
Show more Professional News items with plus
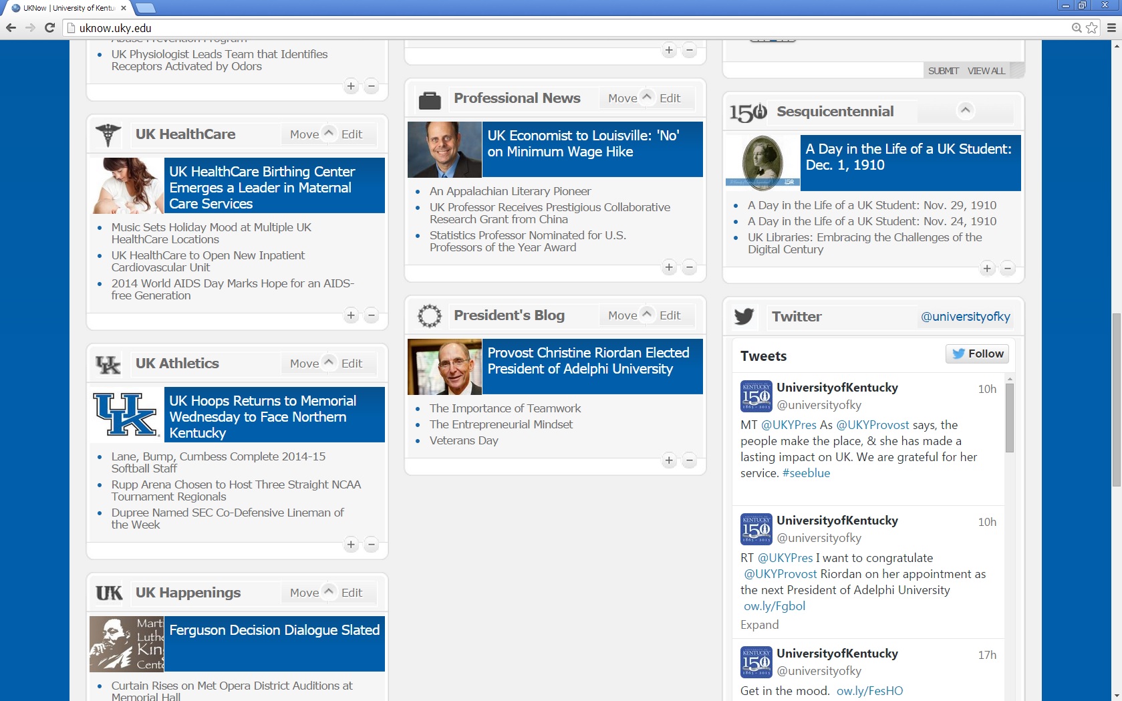669,267
